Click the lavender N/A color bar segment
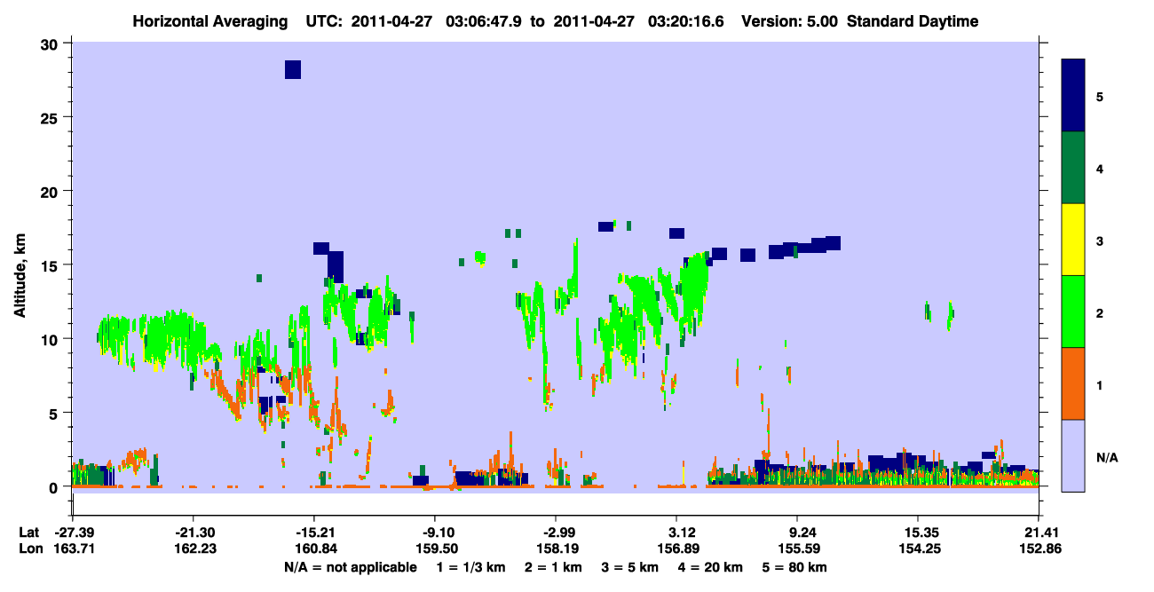Image resolution: width=1154 pixels, height=592 pixels. coord(1073,454)
